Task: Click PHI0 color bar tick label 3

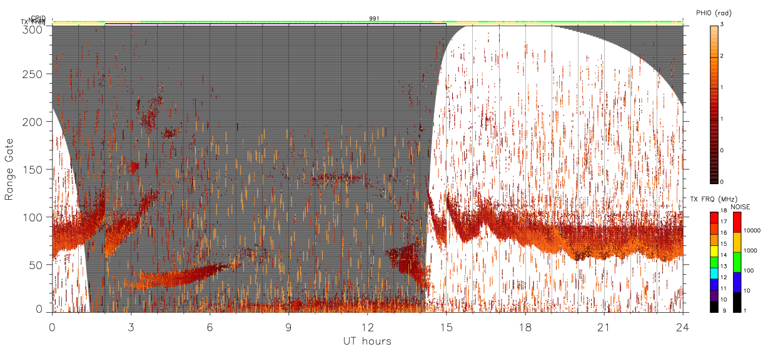Action: coord(722,26)
